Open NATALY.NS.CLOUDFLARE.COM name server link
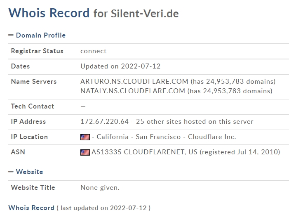Viewport: 289px width, 215px height. (133, 91)
